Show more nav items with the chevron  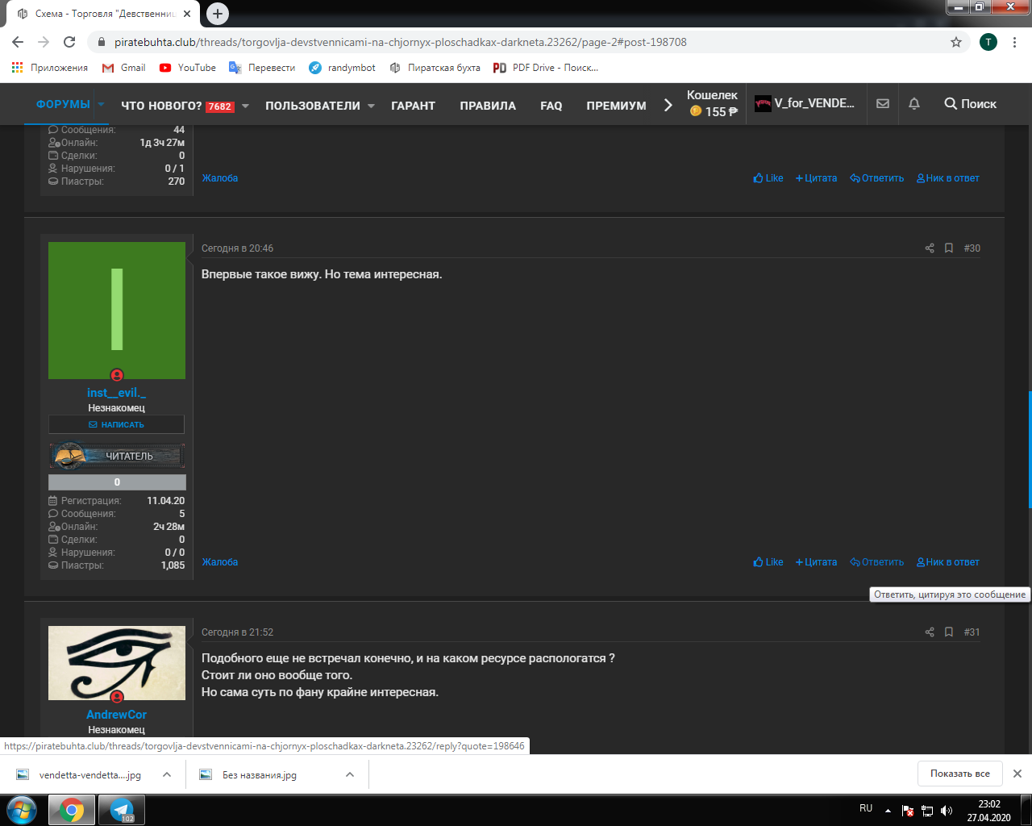668,105
